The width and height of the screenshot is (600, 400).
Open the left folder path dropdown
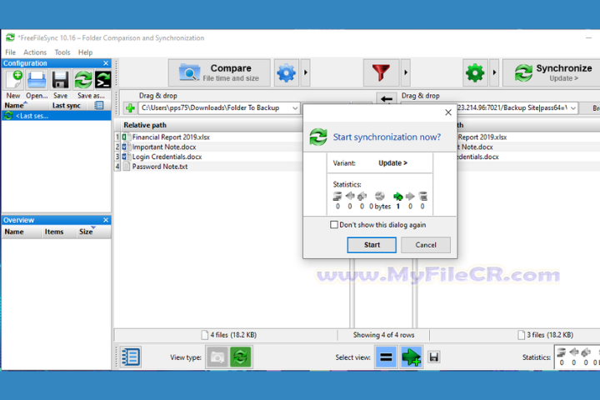(x=295, y=108)
